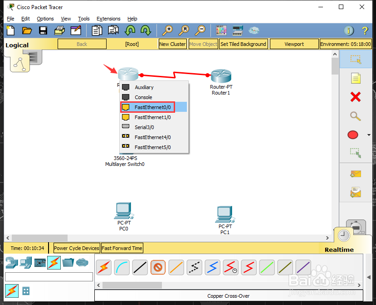
Task: Pick the black Copper Straight-Through cable
Action: click(x=140, y=267)
